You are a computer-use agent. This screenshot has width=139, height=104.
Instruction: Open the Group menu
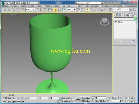(36, 6)
